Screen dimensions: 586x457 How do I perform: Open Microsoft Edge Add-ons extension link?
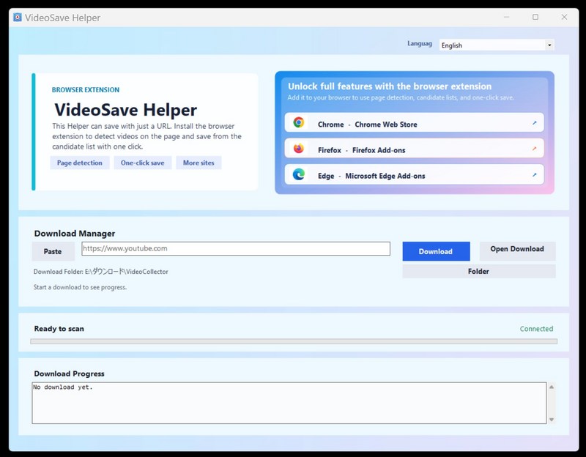414,174
